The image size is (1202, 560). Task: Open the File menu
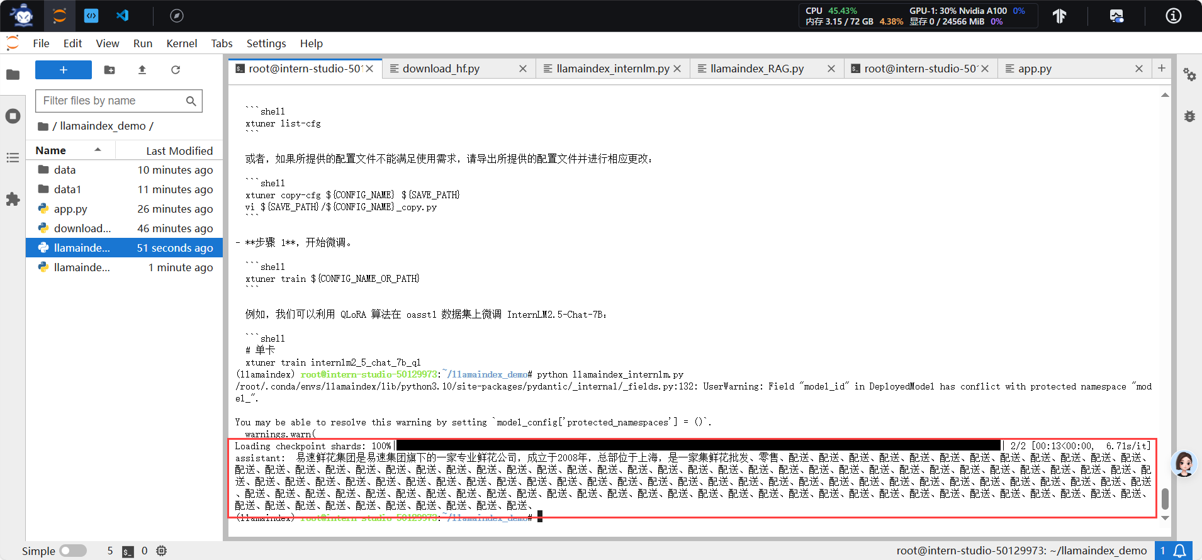[x=41, y=43]
